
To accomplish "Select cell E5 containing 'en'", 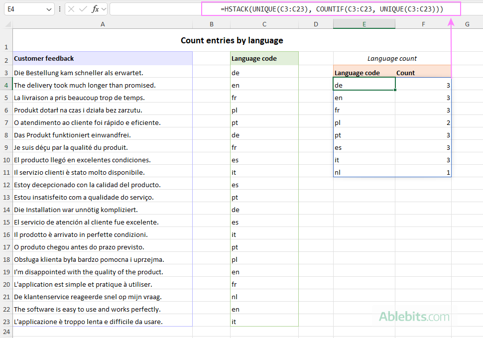I will point(364,98).
